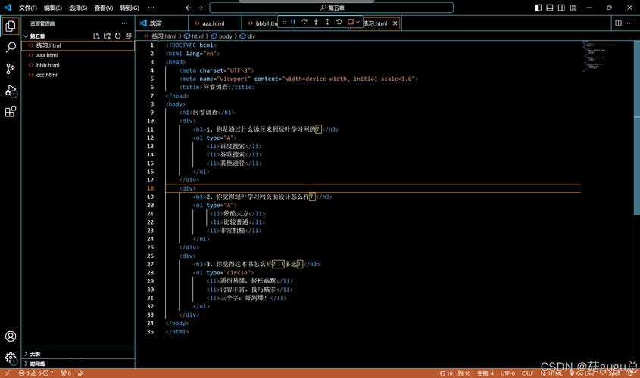Viewport: 640px width, 378px height.
Task: Pause the debug session from debug toolbar
Action: pyautogui.click(x=293, y=22)
